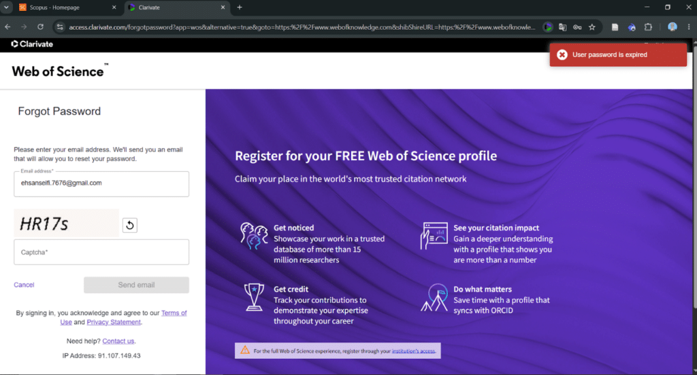Open the reading list icon in toolbar

point(615,27)
